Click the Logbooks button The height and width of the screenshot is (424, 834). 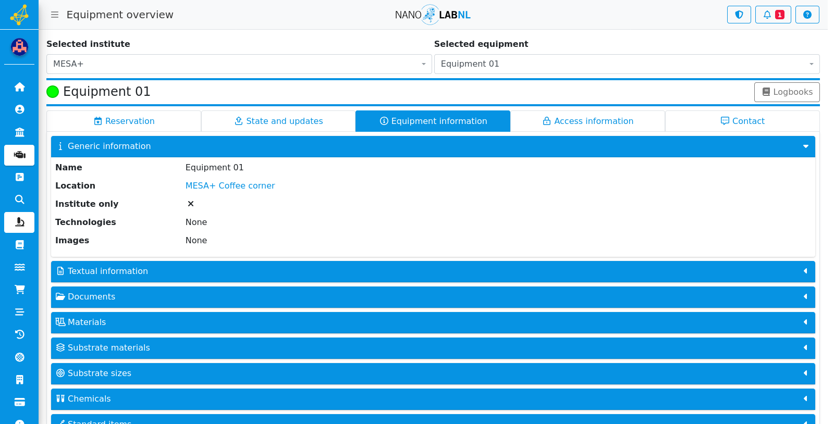787,92
